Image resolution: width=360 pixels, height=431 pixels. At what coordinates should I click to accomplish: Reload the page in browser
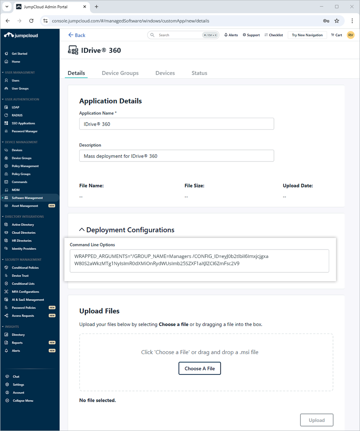31,21
